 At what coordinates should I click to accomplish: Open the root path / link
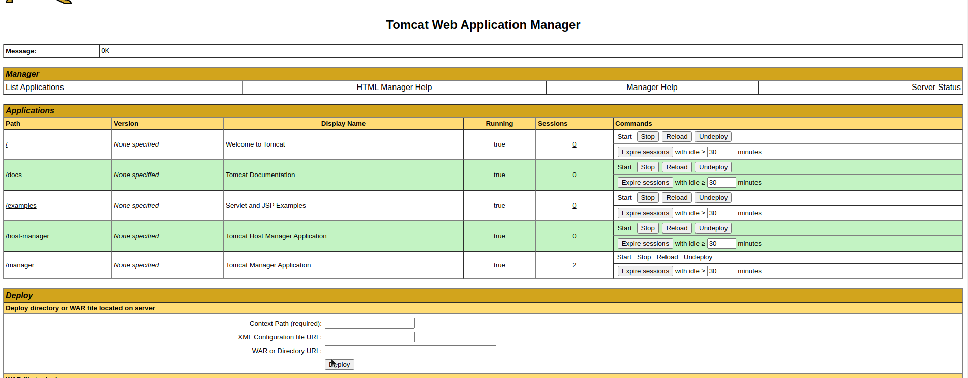point(7,144)
